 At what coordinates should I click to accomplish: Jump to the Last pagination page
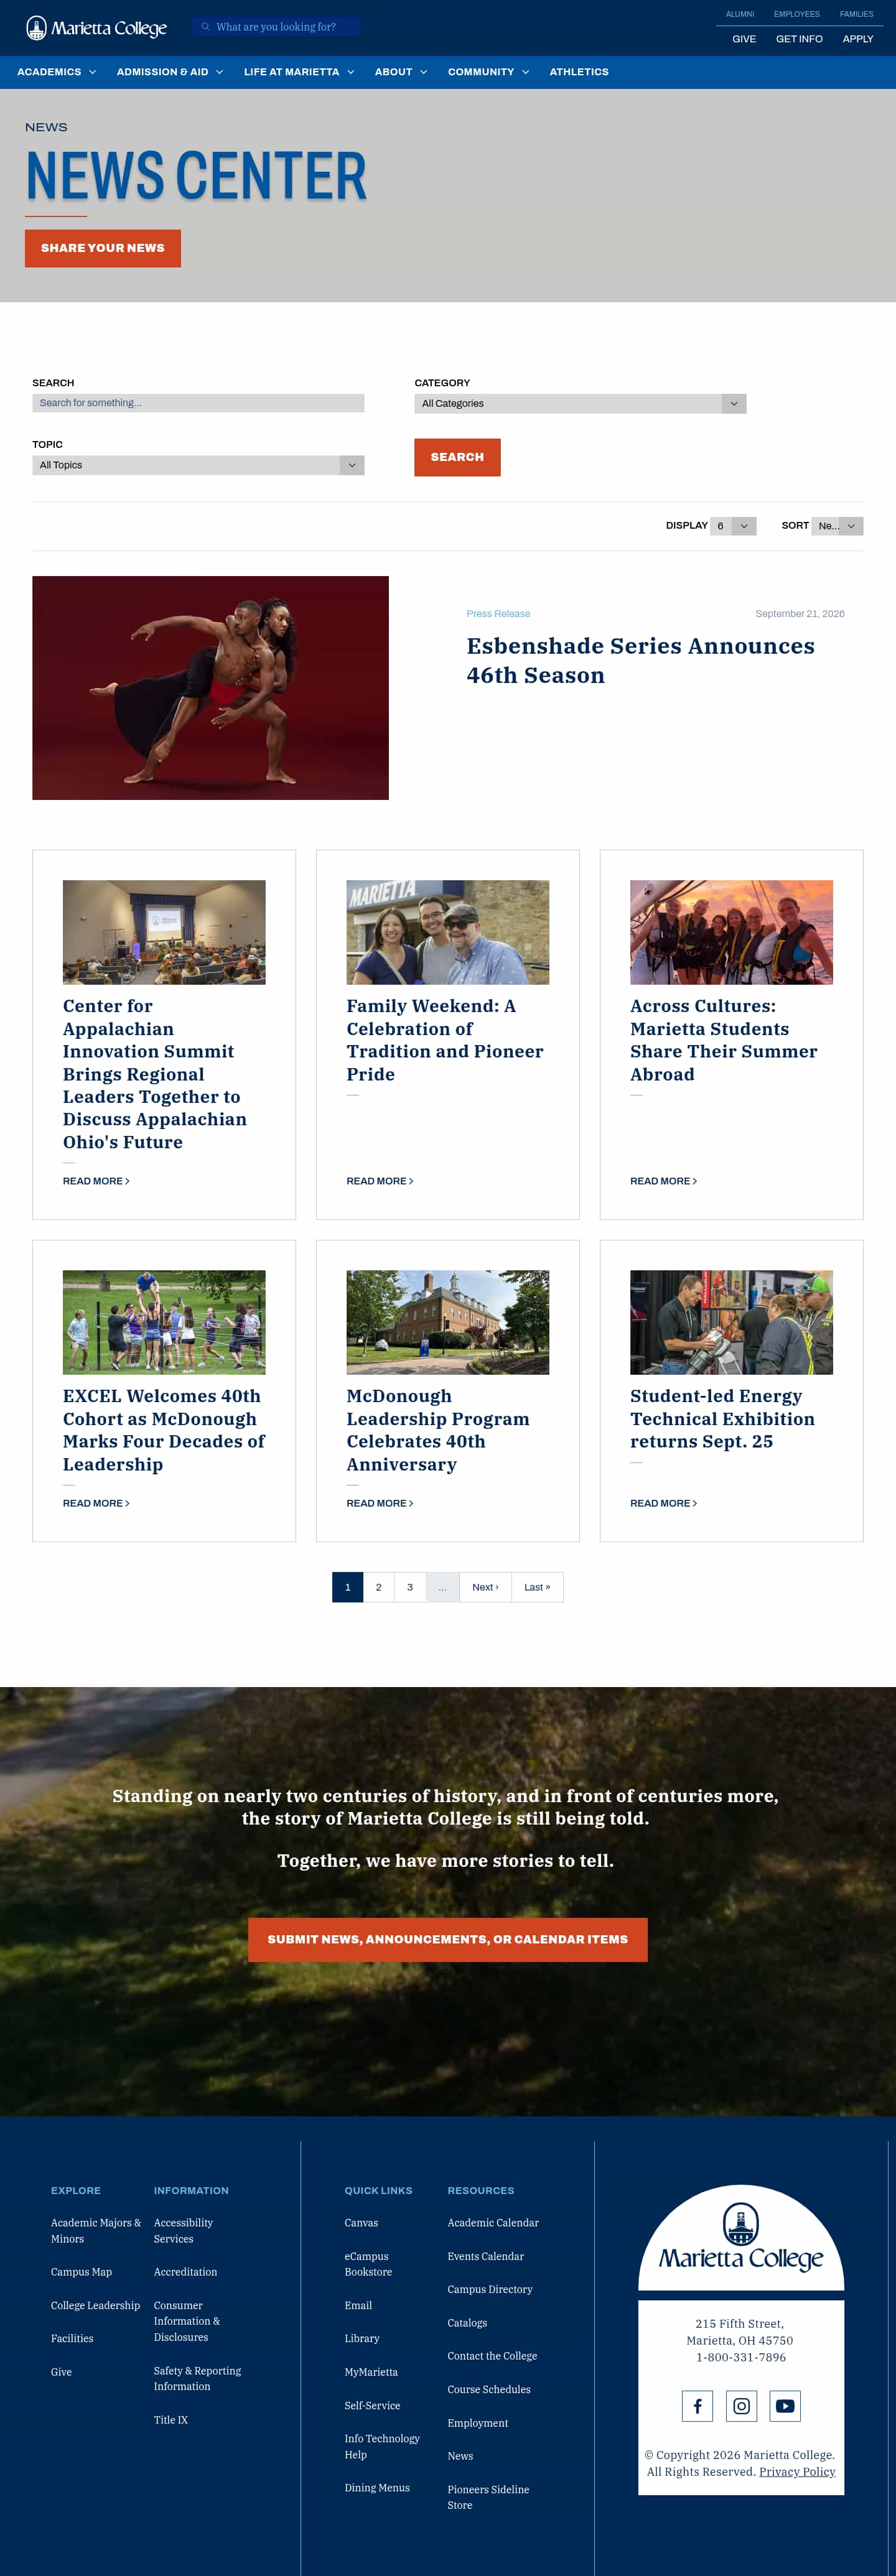tap(537, 1587)
